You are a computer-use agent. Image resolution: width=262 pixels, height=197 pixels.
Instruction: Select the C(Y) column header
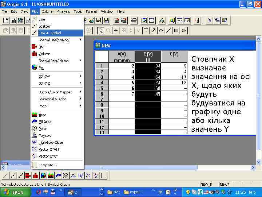click(x=174, y=57)
